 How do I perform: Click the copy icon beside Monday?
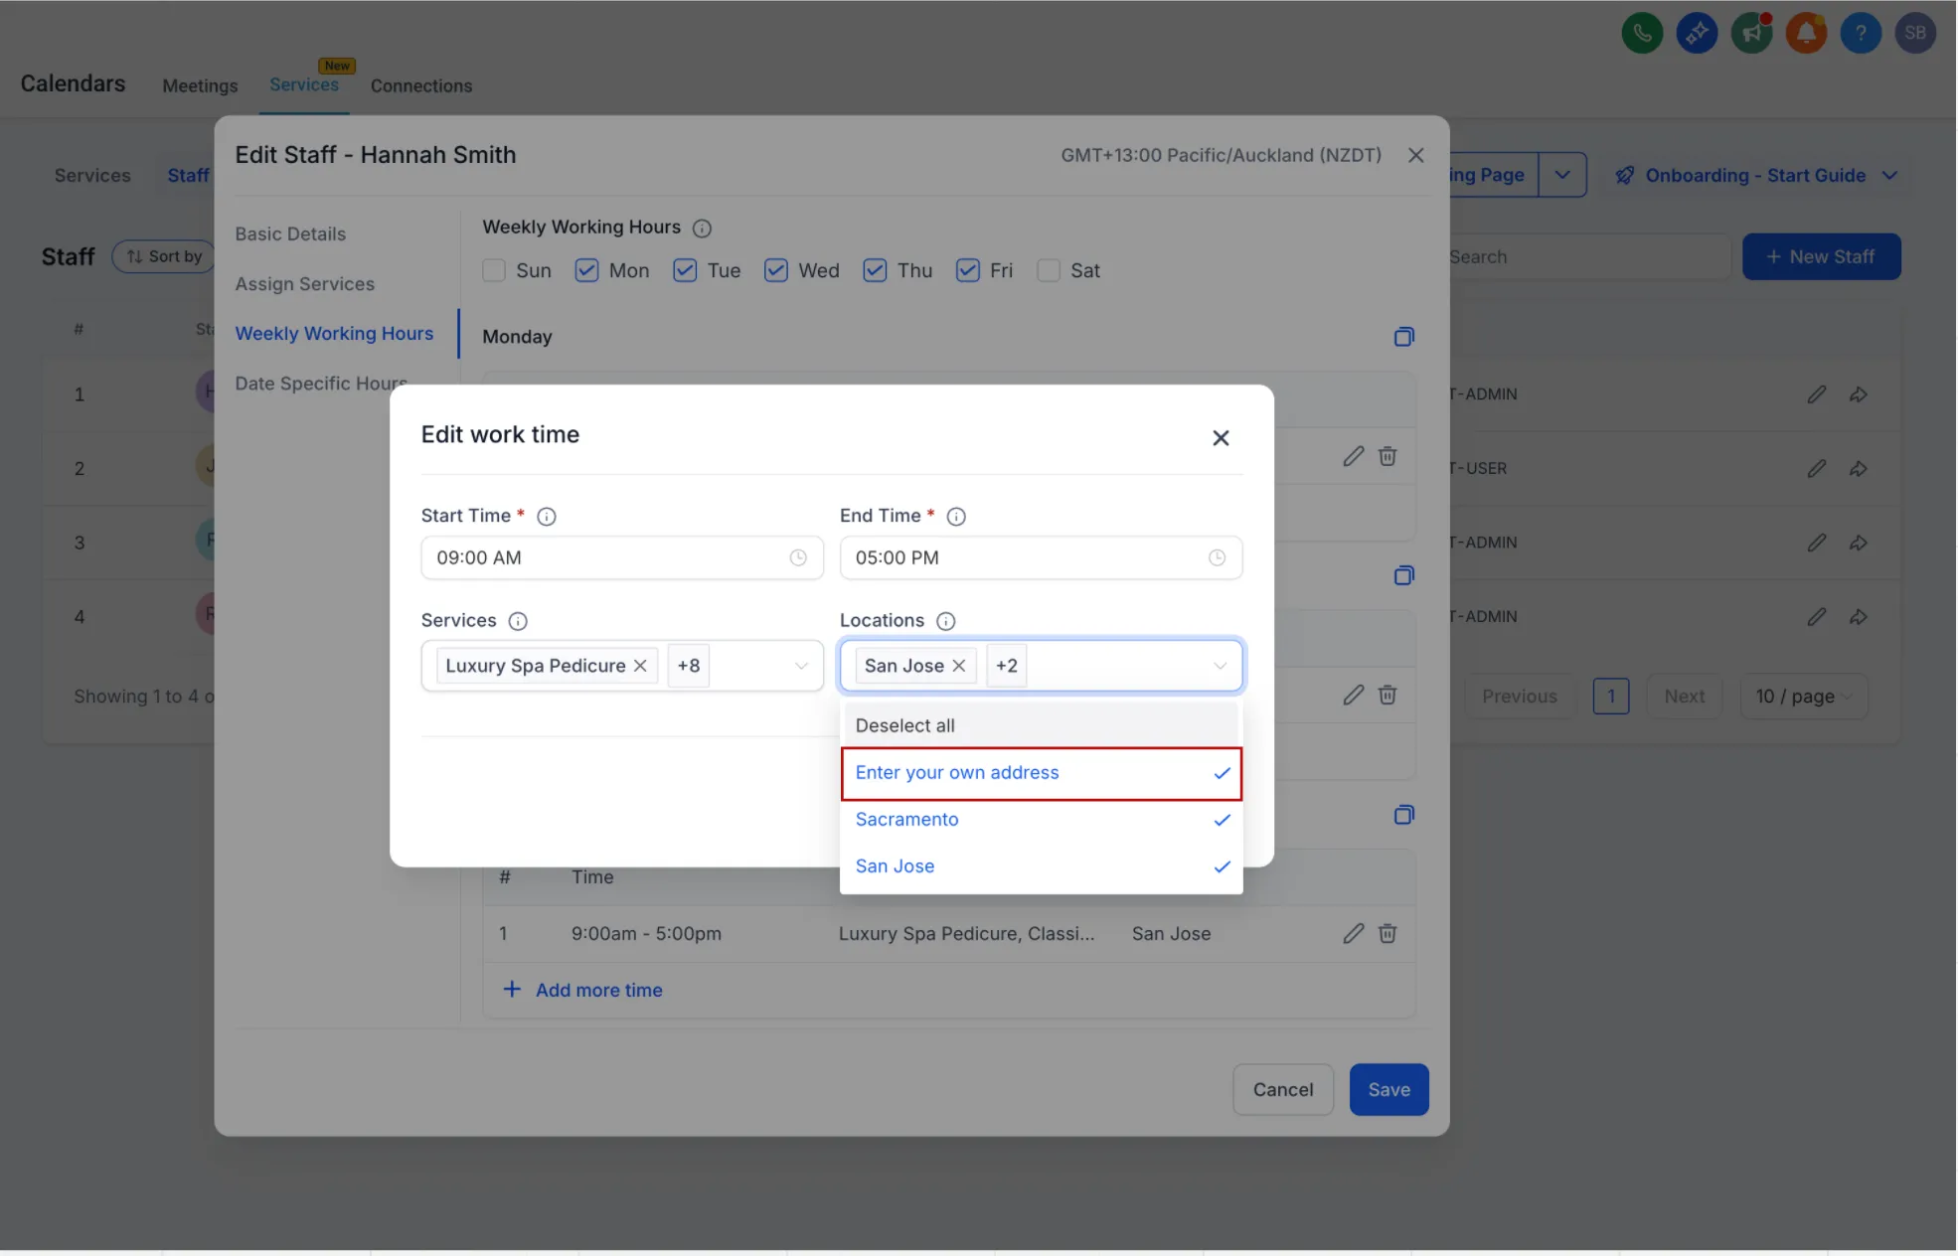(x=1403, y=337)
